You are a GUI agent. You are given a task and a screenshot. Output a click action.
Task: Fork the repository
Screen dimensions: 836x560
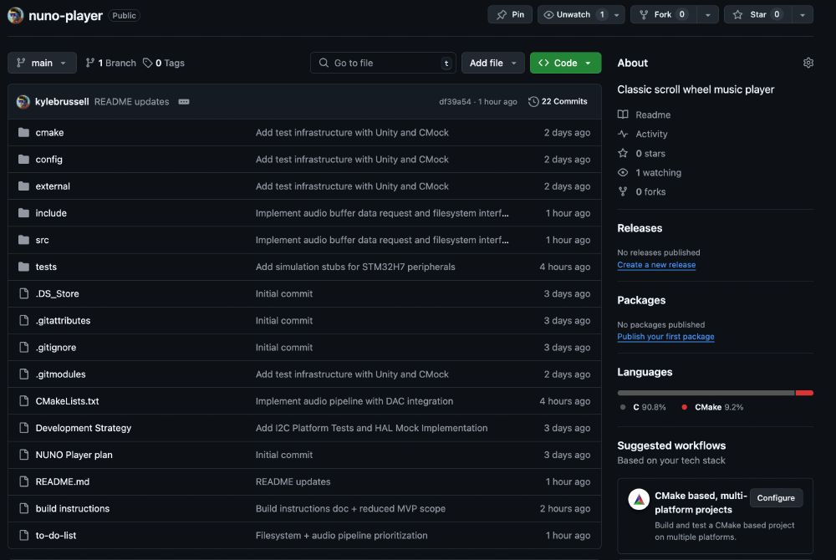click(x=663, y=14)
